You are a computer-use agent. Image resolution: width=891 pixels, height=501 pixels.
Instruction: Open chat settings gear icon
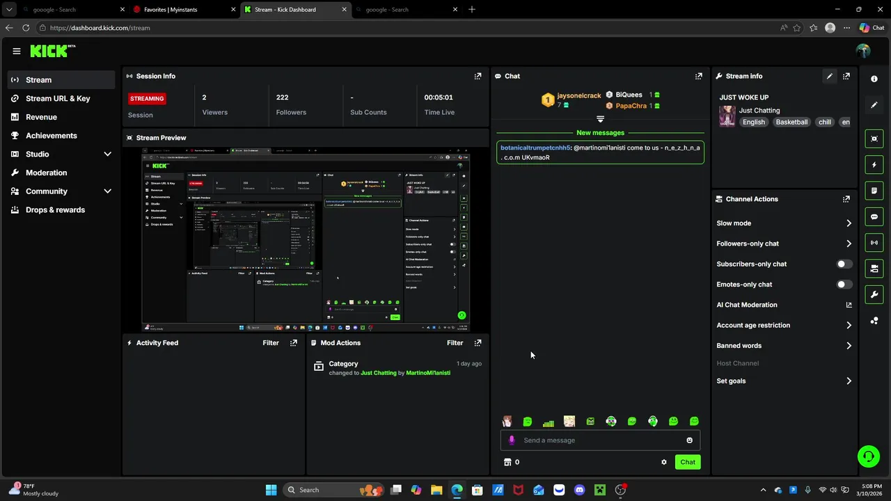coord(664,462)
